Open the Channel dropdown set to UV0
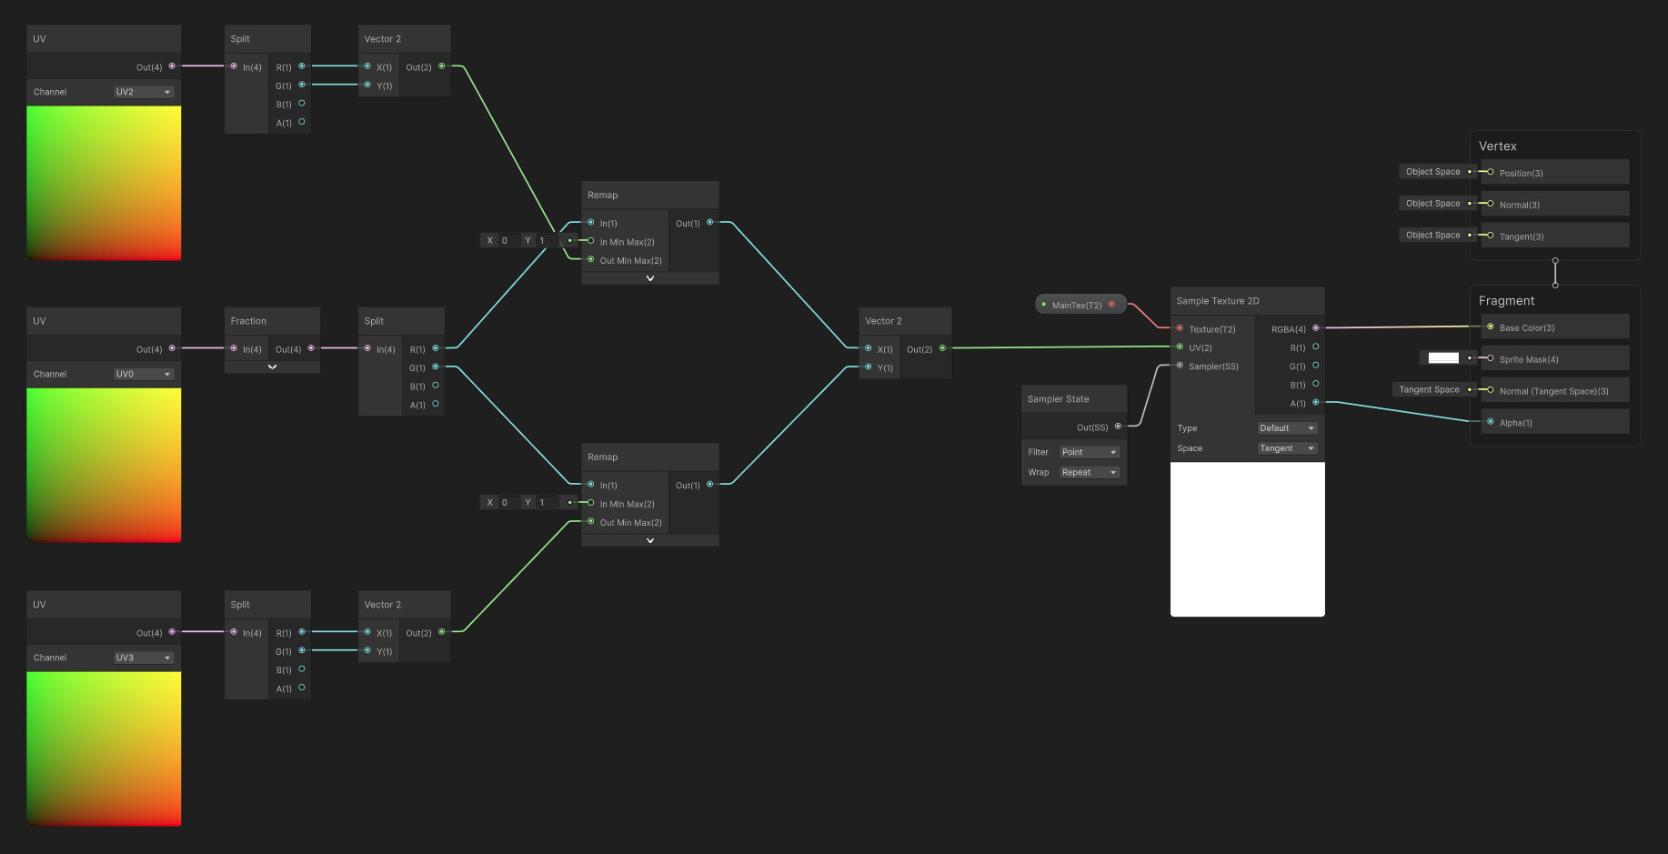Screen dimensions: 1668x854 pyautogui.click(x=144, y=373)
